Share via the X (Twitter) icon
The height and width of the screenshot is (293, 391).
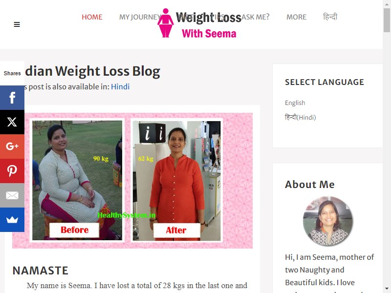tap(12, 122)
